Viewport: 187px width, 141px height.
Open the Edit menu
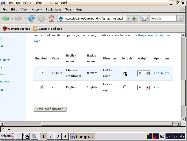14,9
